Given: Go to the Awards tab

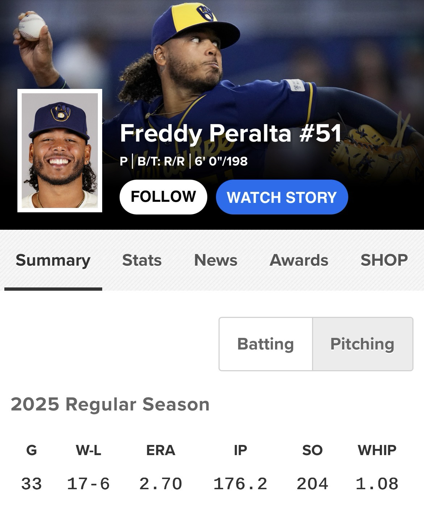Looking at the screenshot, I should coord(299,260).
